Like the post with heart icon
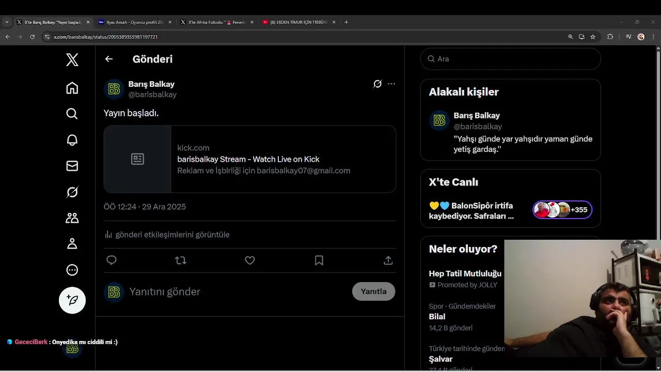This screenshot has height=372, width=661. pyautogui.click(x=250, y=260)
